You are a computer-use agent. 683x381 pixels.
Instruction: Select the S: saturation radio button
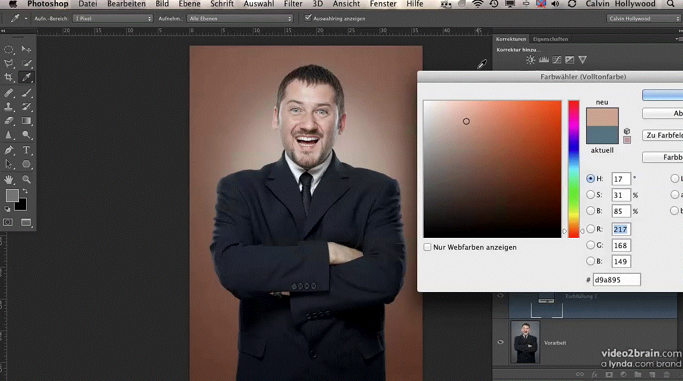(591, 195)
